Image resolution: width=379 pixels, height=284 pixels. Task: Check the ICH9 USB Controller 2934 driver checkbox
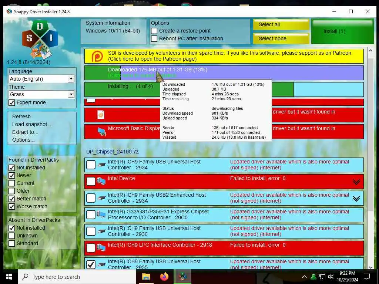pos(91,165)
